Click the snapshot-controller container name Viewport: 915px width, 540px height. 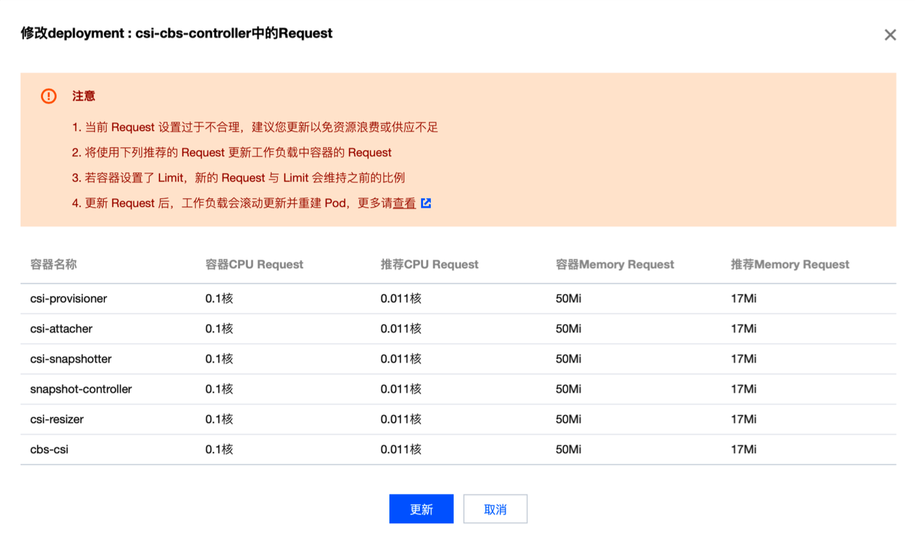click(81, 389)
